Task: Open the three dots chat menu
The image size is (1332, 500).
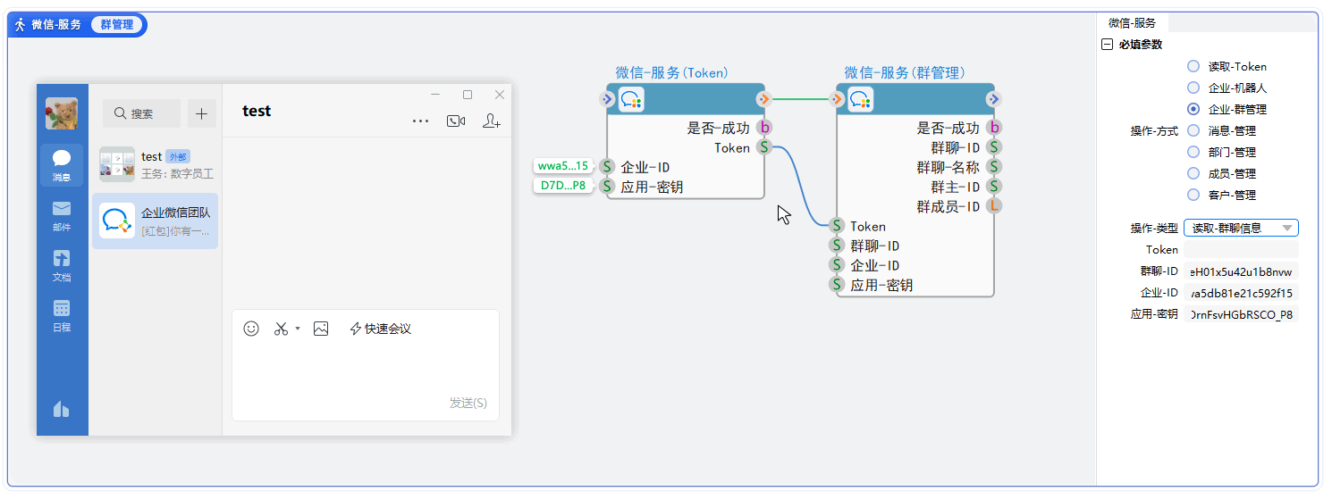Action: point(420,121)
